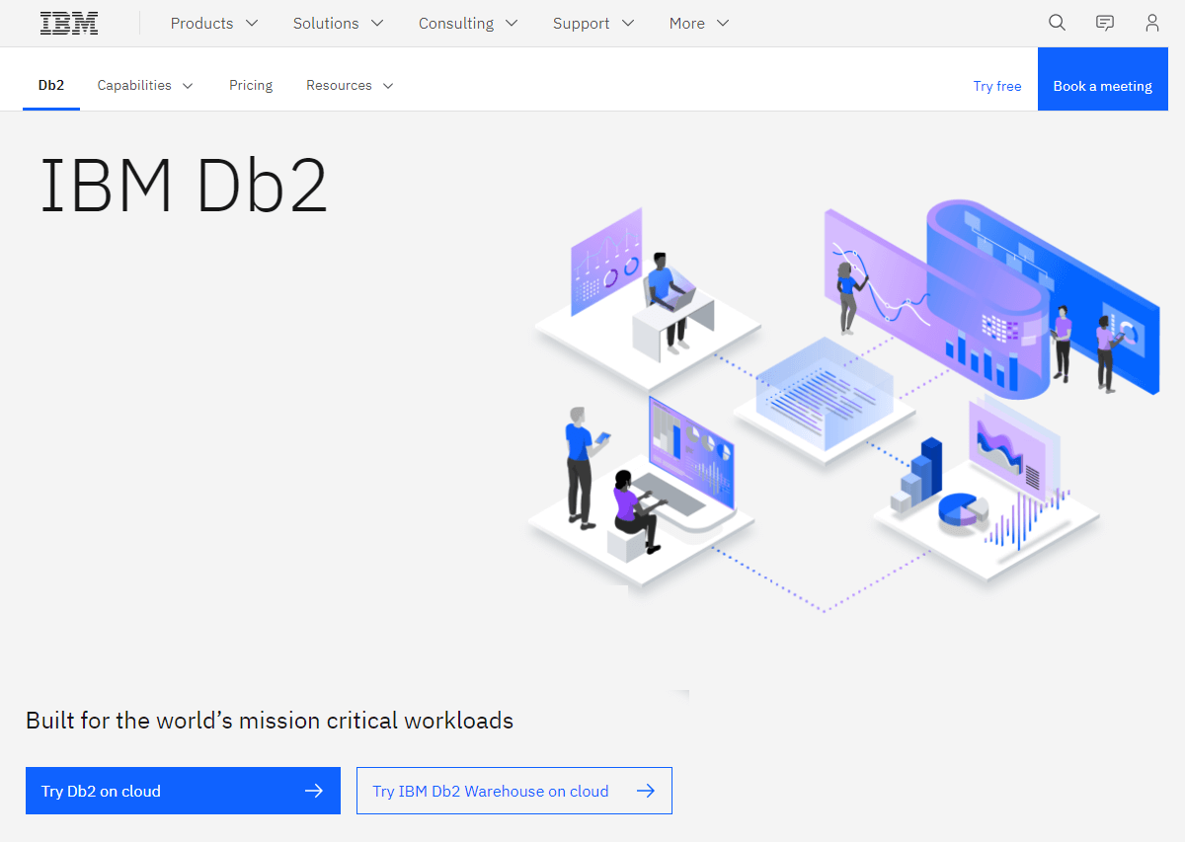Click arrow icon on Try IBM Db2 Warehouse
1185x842 pixels.
pyautogui.click(x=646, y=791)
